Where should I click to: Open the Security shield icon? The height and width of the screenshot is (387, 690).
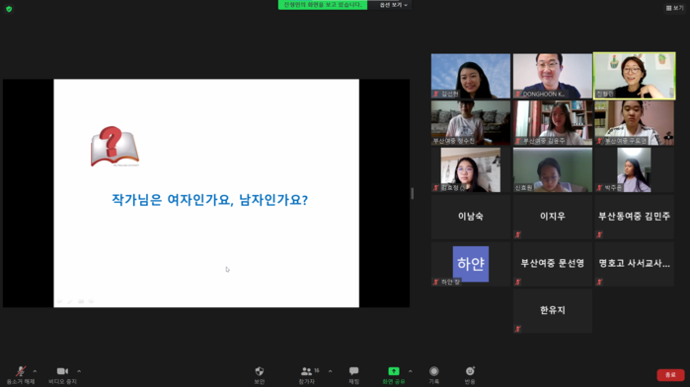tap(260, 371)
